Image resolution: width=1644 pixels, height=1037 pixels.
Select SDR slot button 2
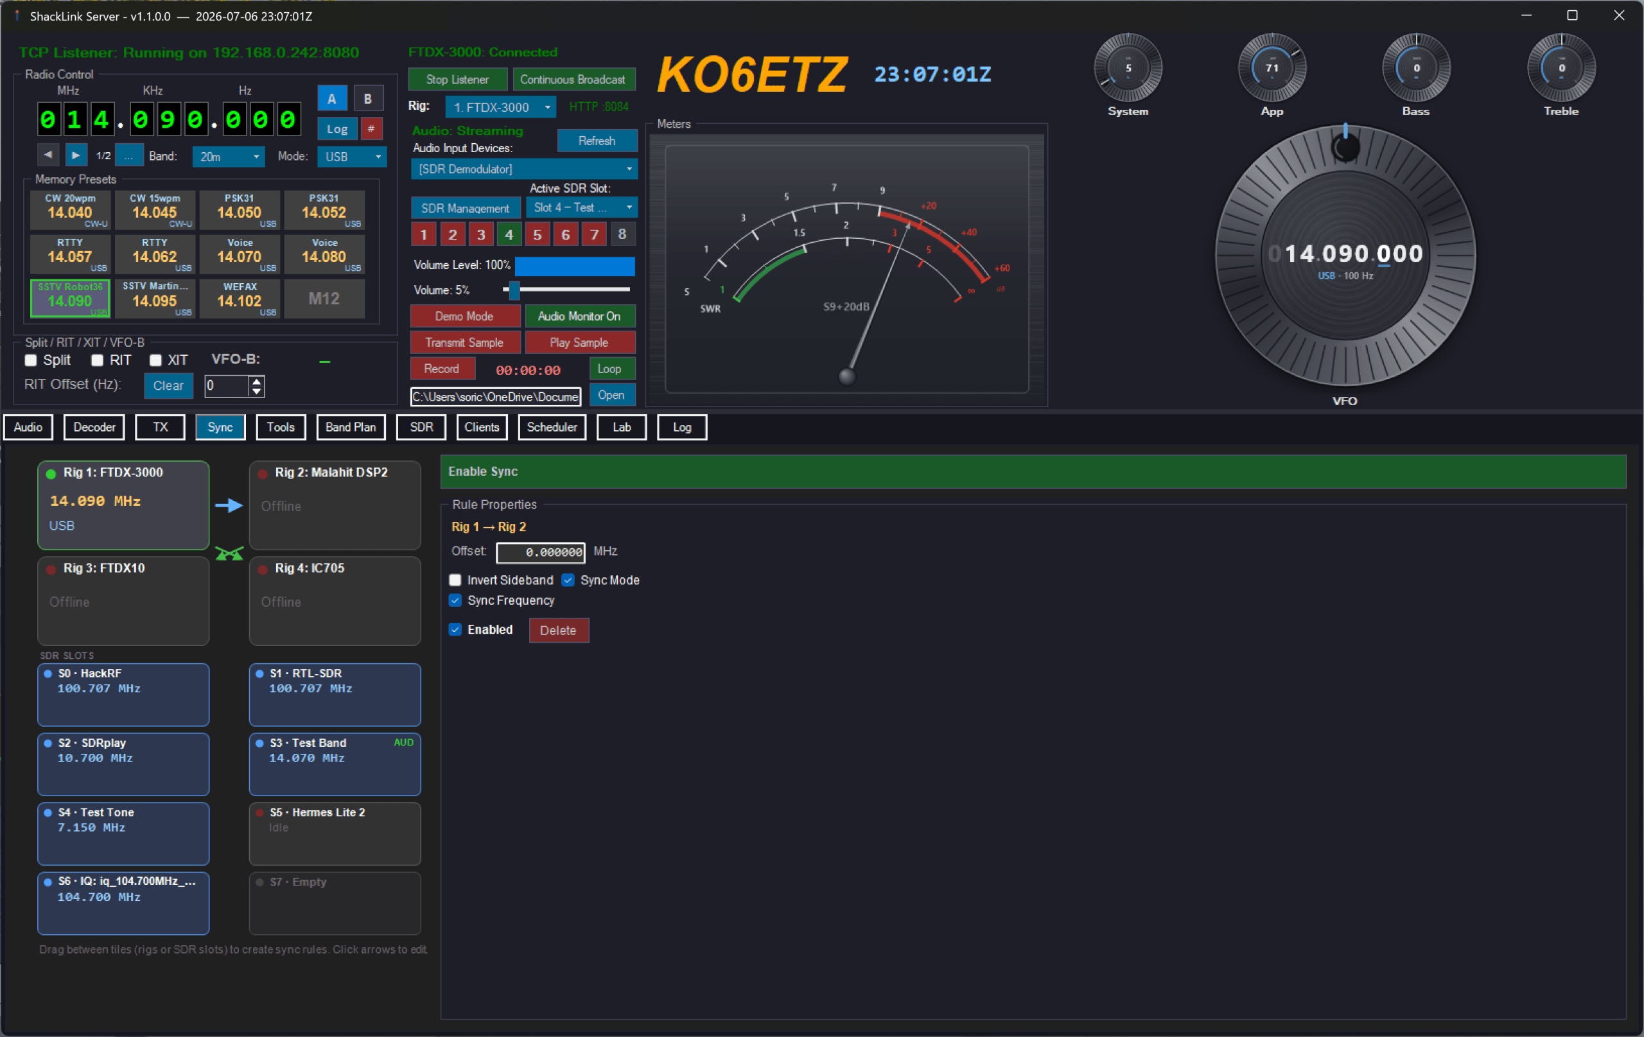452,234
